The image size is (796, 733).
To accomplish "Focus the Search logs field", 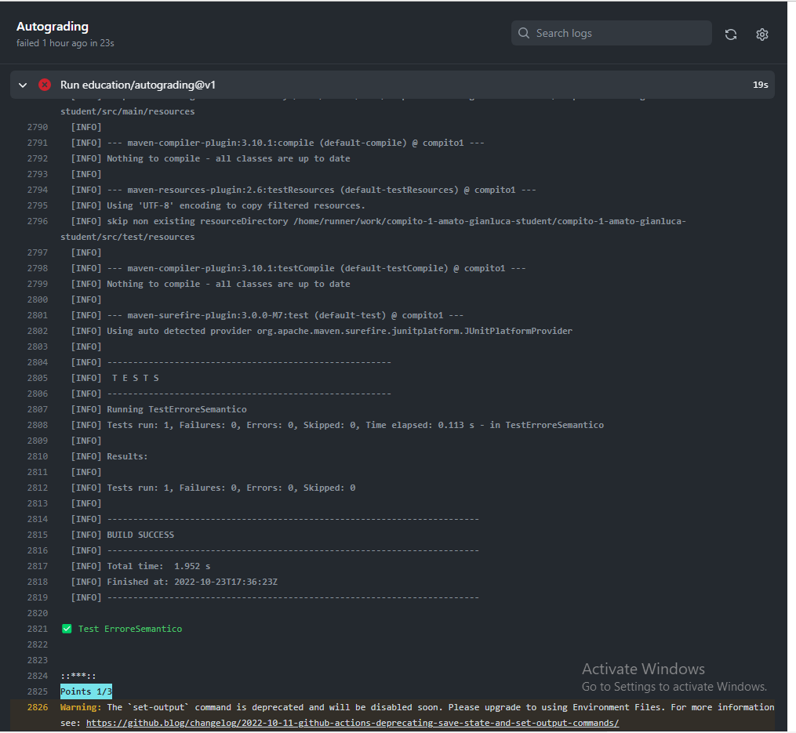I will [x=611, y=33].
